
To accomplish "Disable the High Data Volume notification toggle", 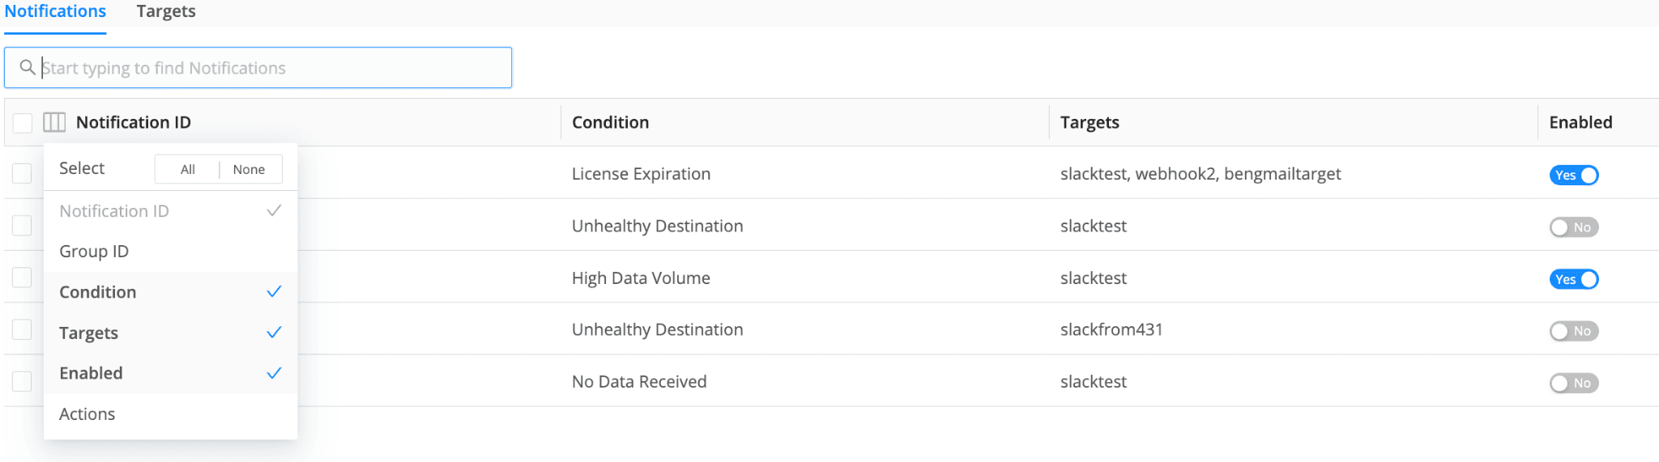I will [x=1573, y=279].
